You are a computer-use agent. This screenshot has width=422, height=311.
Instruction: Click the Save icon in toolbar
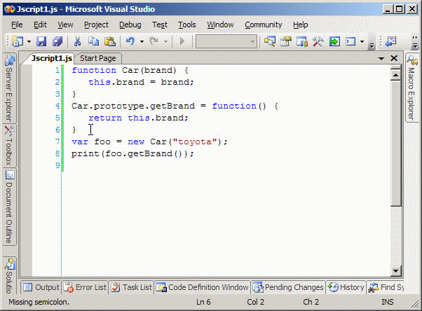(x=41, y=42)
